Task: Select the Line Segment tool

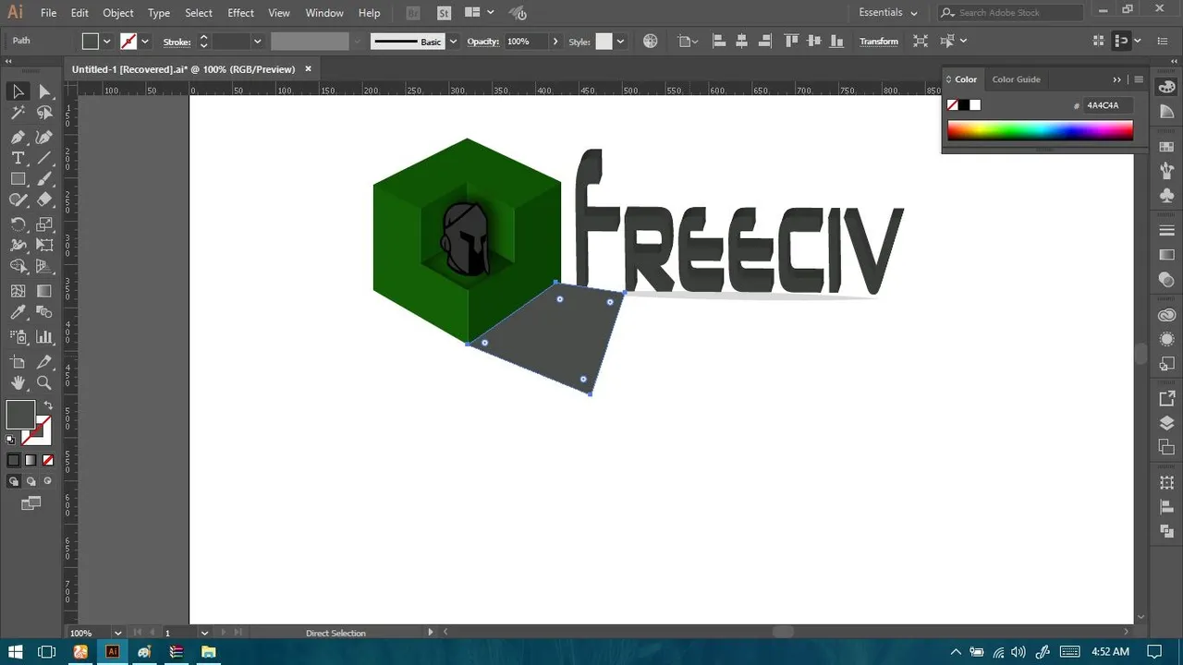Action: click(44, 158)
